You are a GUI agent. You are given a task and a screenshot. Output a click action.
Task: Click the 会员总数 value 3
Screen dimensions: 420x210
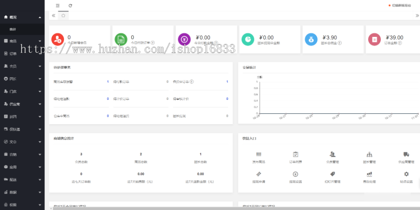[81, 154]
